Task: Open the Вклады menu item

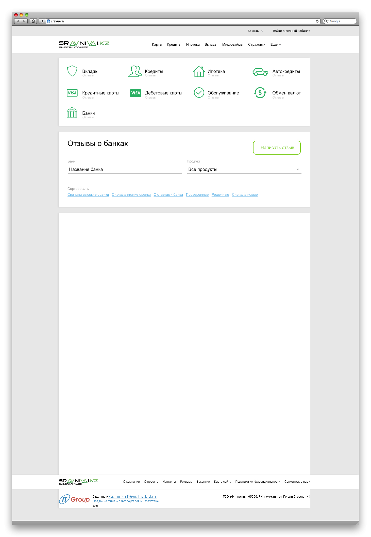Action: click(x=211, y=44)
